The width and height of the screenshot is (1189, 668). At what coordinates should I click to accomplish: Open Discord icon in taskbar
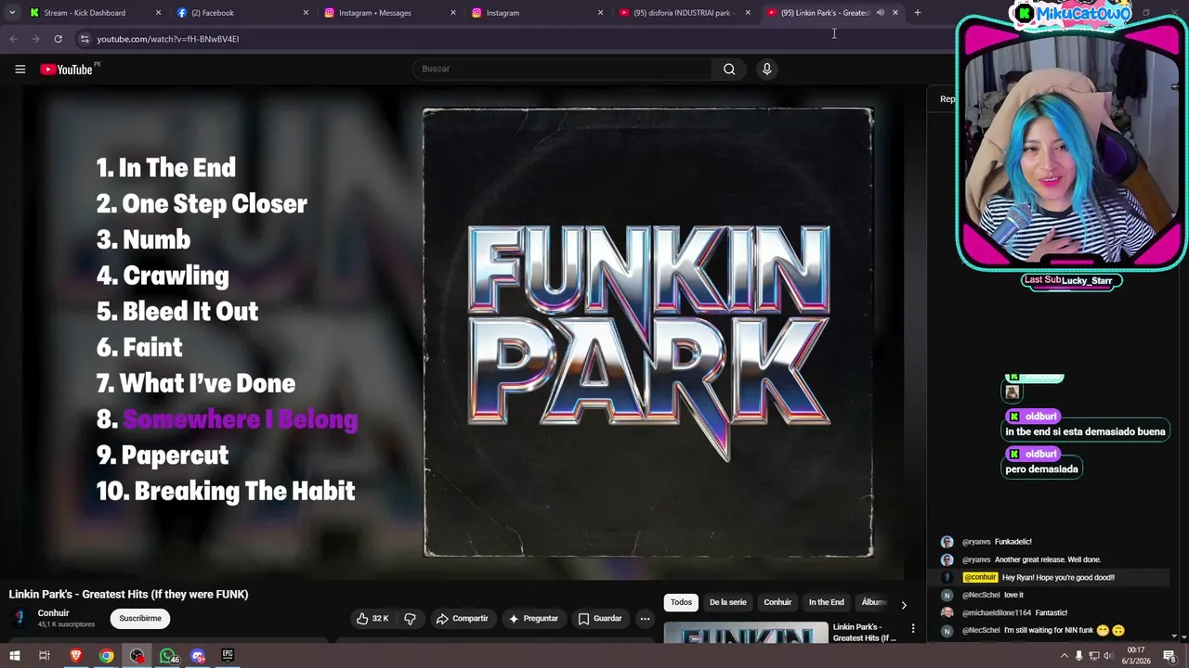(x=198, y=656)
